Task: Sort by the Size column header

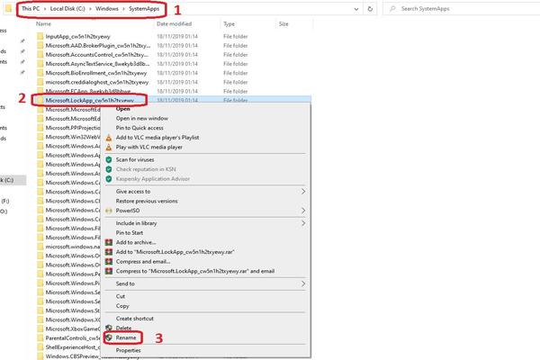Action: (x=283, y=23)
